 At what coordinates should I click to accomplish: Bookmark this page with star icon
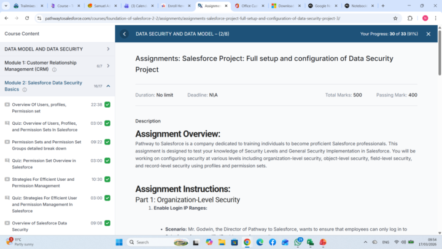(395, 18)
